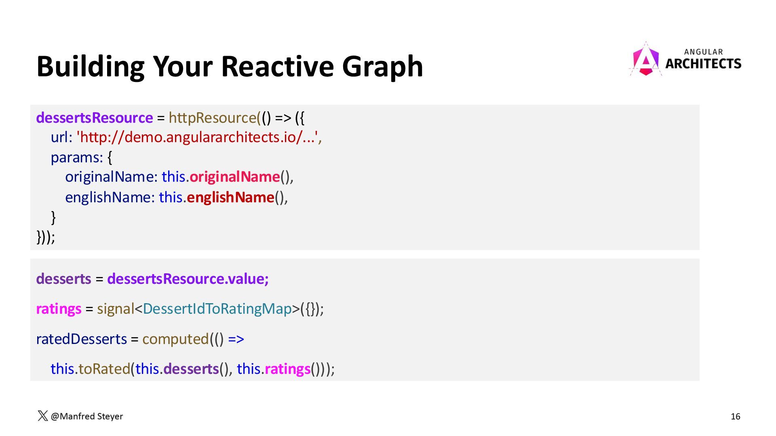Click the httpResource function call
The image size is (776, 436).
[213, 117]
